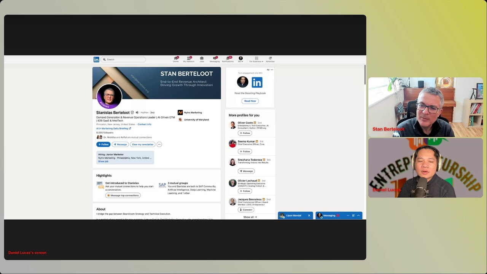
Task: Open the Contact info link
Action: [x=145, y=124]
